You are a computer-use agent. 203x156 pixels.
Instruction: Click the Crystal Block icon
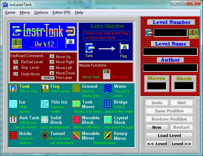(x=108, y=120)
